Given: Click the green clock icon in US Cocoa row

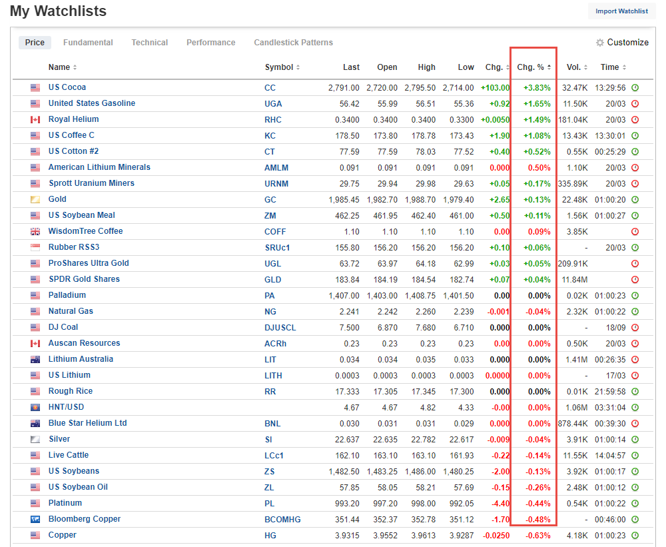Looking at the screenshot, I should [x=635, y=88].
